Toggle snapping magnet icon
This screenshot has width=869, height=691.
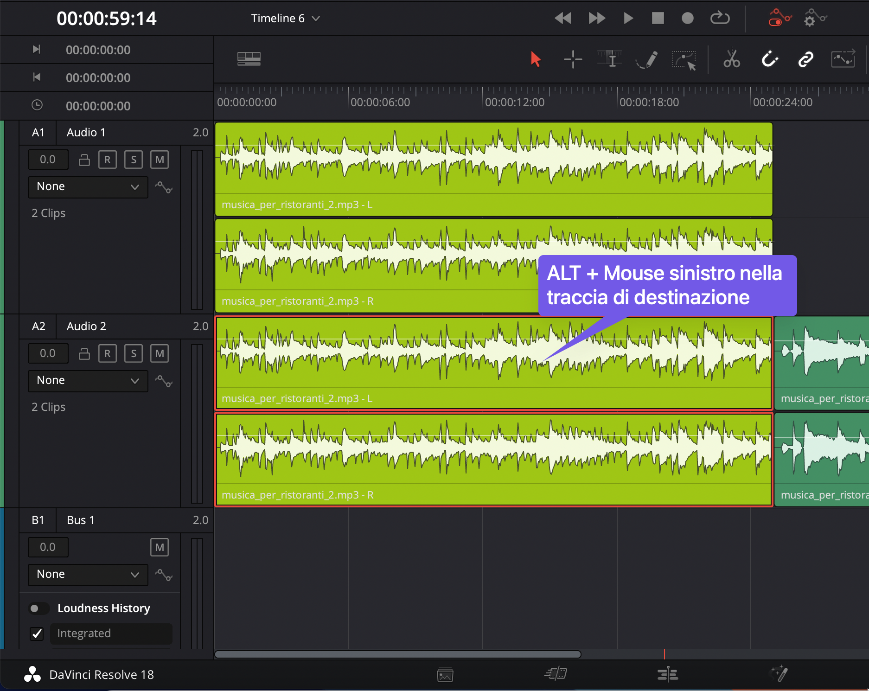pyautogui.click(x=769, y=59)
